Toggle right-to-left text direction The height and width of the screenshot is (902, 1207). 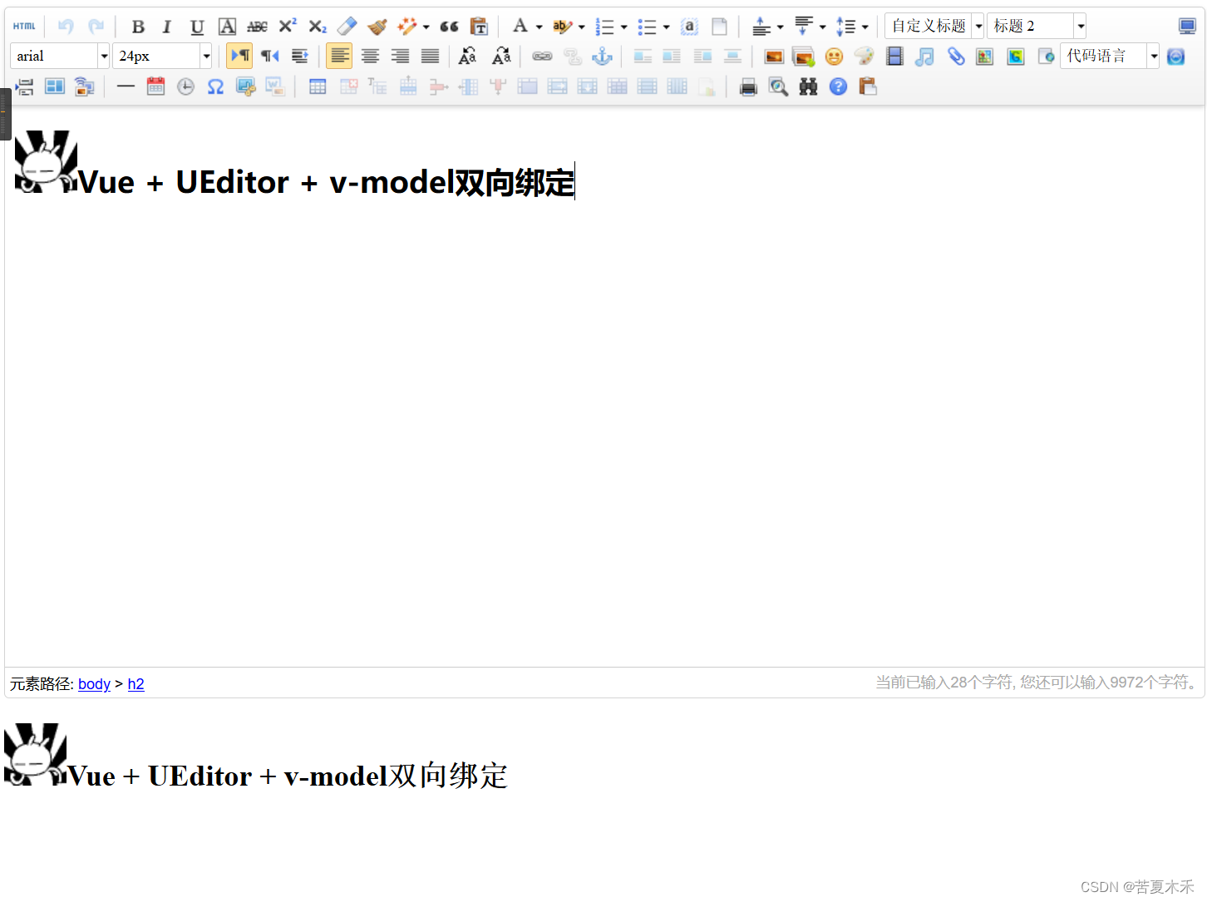[270, 57]
